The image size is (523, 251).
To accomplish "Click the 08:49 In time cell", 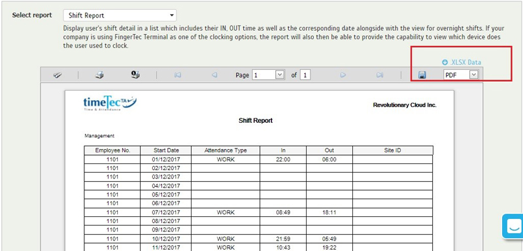I will pyautogui.click(x=283, y=212).
